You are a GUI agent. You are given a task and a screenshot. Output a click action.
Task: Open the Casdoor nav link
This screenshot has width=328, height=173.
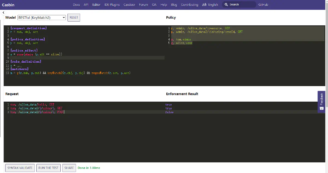[x=129, y=5]
